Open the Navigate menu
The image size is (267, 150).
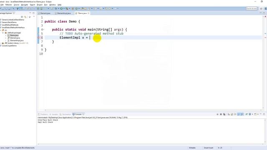24,5
